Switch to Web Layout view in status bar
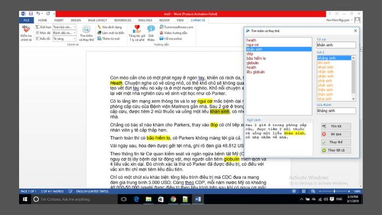The width and height of the screenshot is (382, 215). [313, 192]
